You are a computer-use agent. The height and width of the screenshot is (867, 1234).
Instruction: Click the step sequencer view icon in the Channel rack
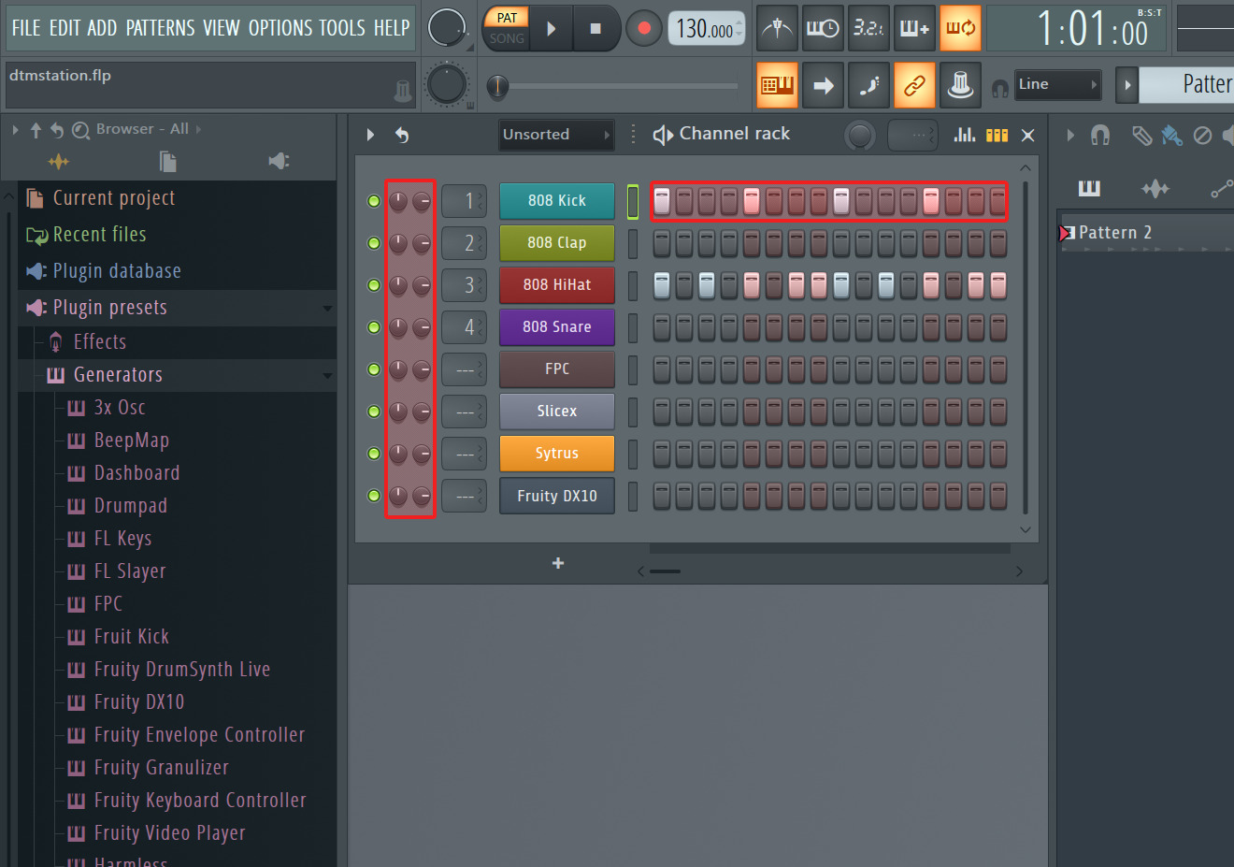point(997,135)
